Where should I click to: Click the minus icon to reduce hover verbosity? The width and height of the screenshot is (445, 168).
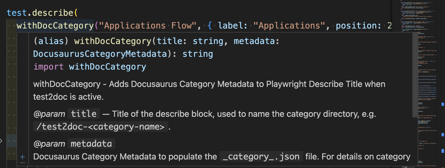[23, 163]
